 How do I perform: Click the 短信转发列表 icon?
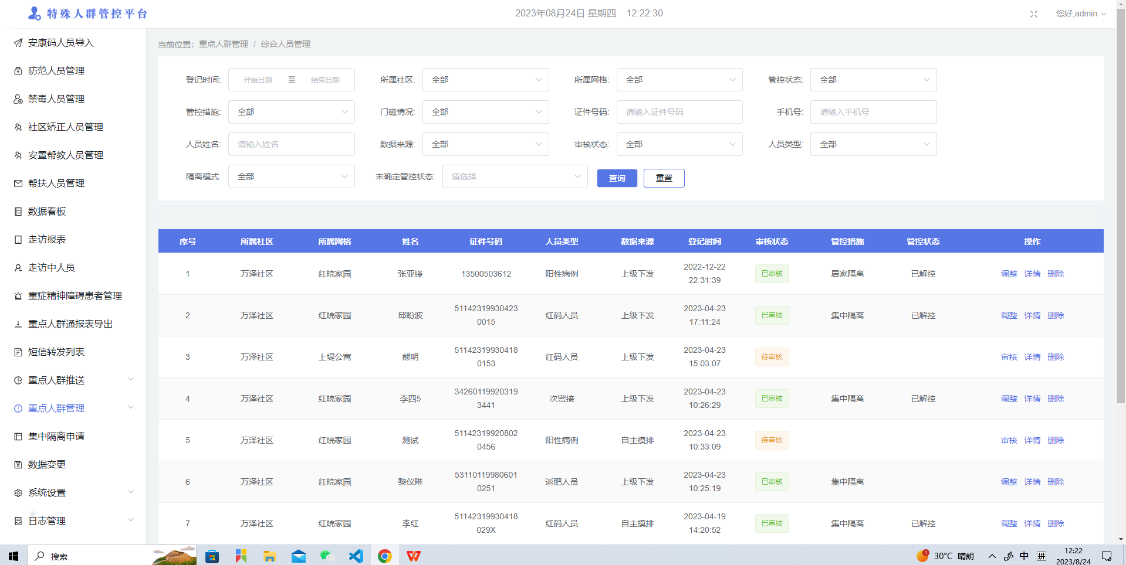click(18, 352)
